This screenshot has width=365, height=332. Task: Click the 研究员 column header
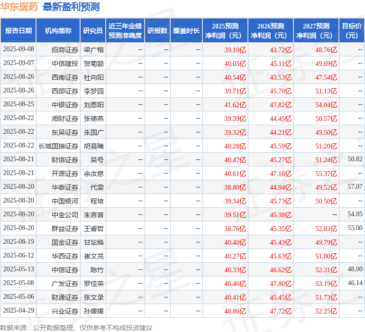92,31
